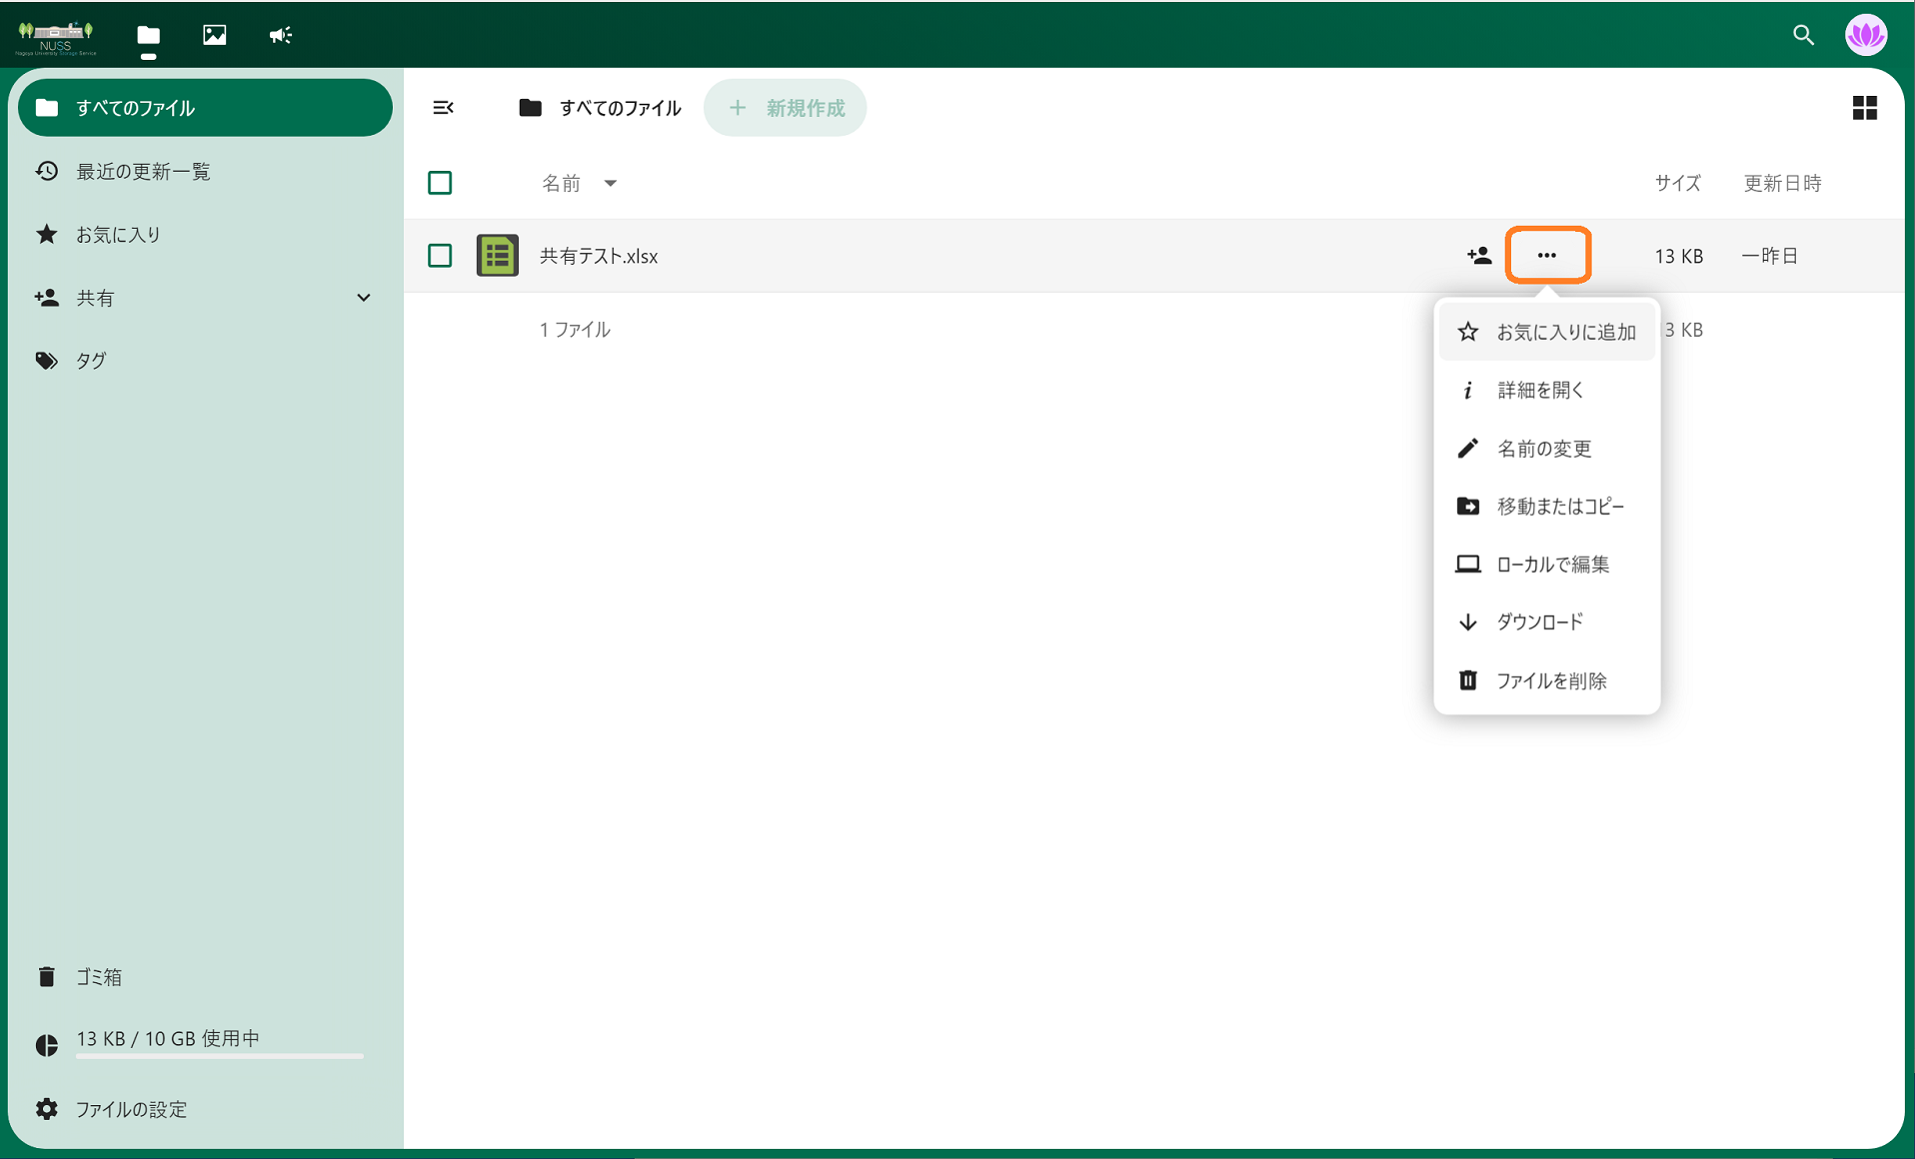The image size is (1915, 1159).
Task: Switch to grid view
Action: [x=1864, y=108]
